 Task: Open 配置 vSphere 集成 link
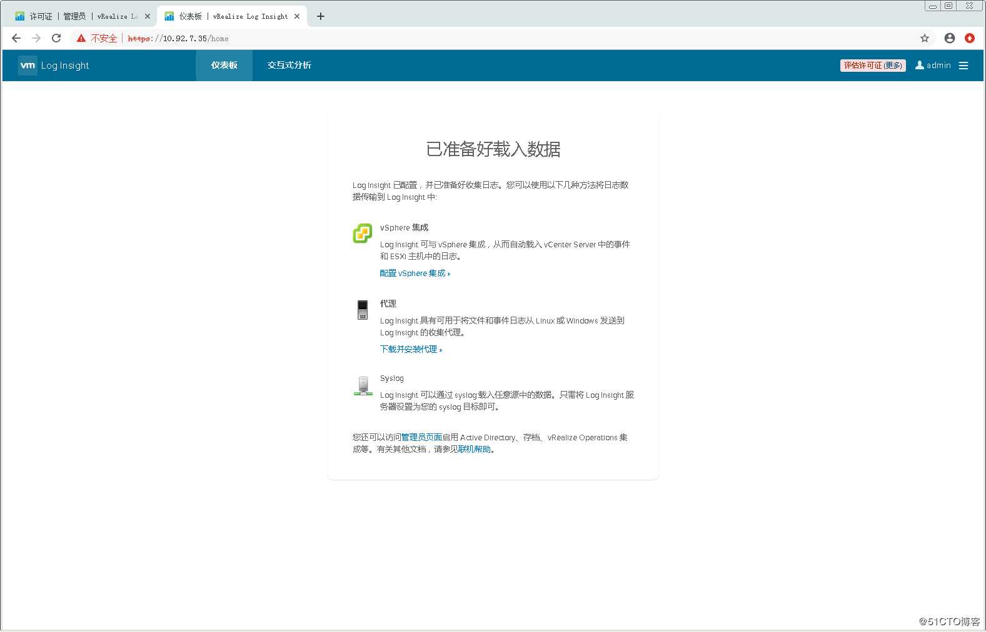[x=415, y=274]
